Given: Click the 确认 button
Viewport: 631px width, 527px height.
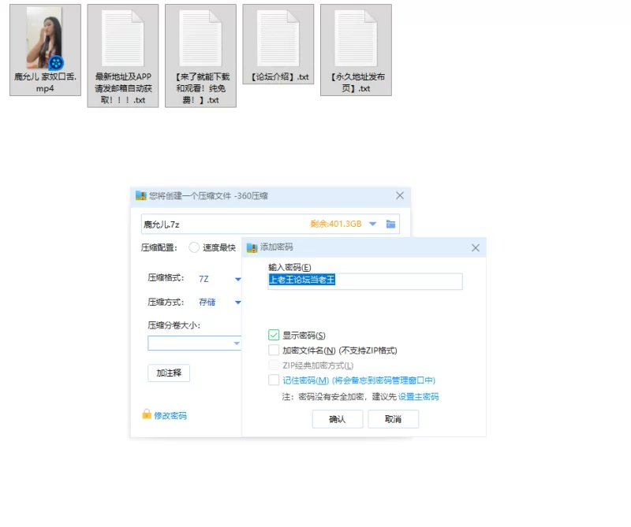Looking at the screenshot, I should coord(338,419).
